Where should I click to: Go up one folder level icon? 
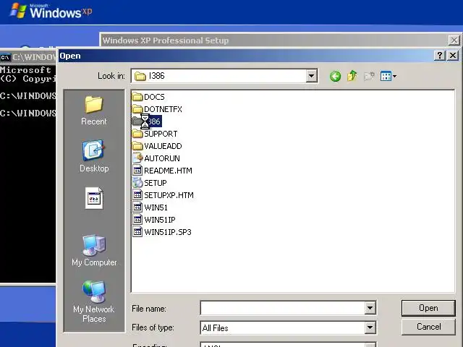(x=352, y=76)
